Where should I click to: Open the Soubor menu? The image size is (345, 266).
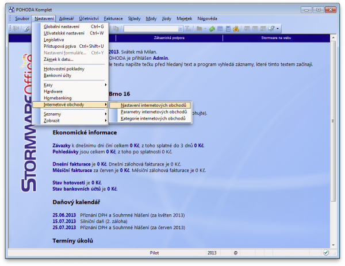pos(22,19)
